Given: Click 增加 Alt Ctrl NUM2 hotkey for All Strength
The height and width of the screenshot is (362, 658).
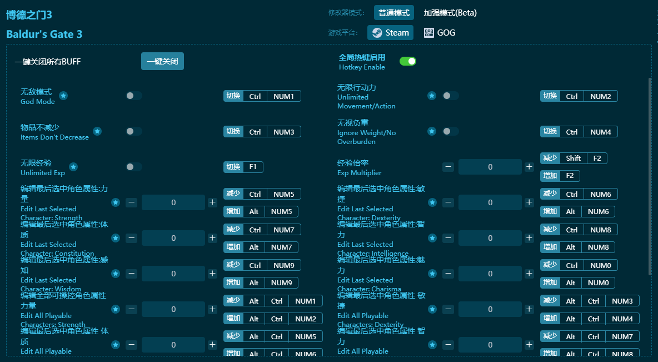Looking at the screenshot, I should [x=273, y=319].
